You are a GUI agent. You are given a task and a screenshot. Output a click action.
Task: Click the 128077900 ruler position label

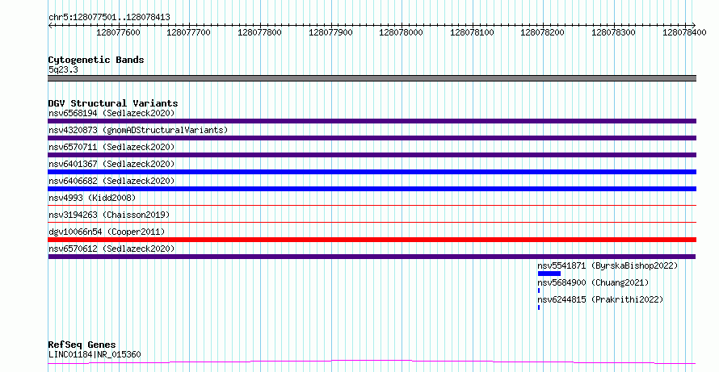330,32
